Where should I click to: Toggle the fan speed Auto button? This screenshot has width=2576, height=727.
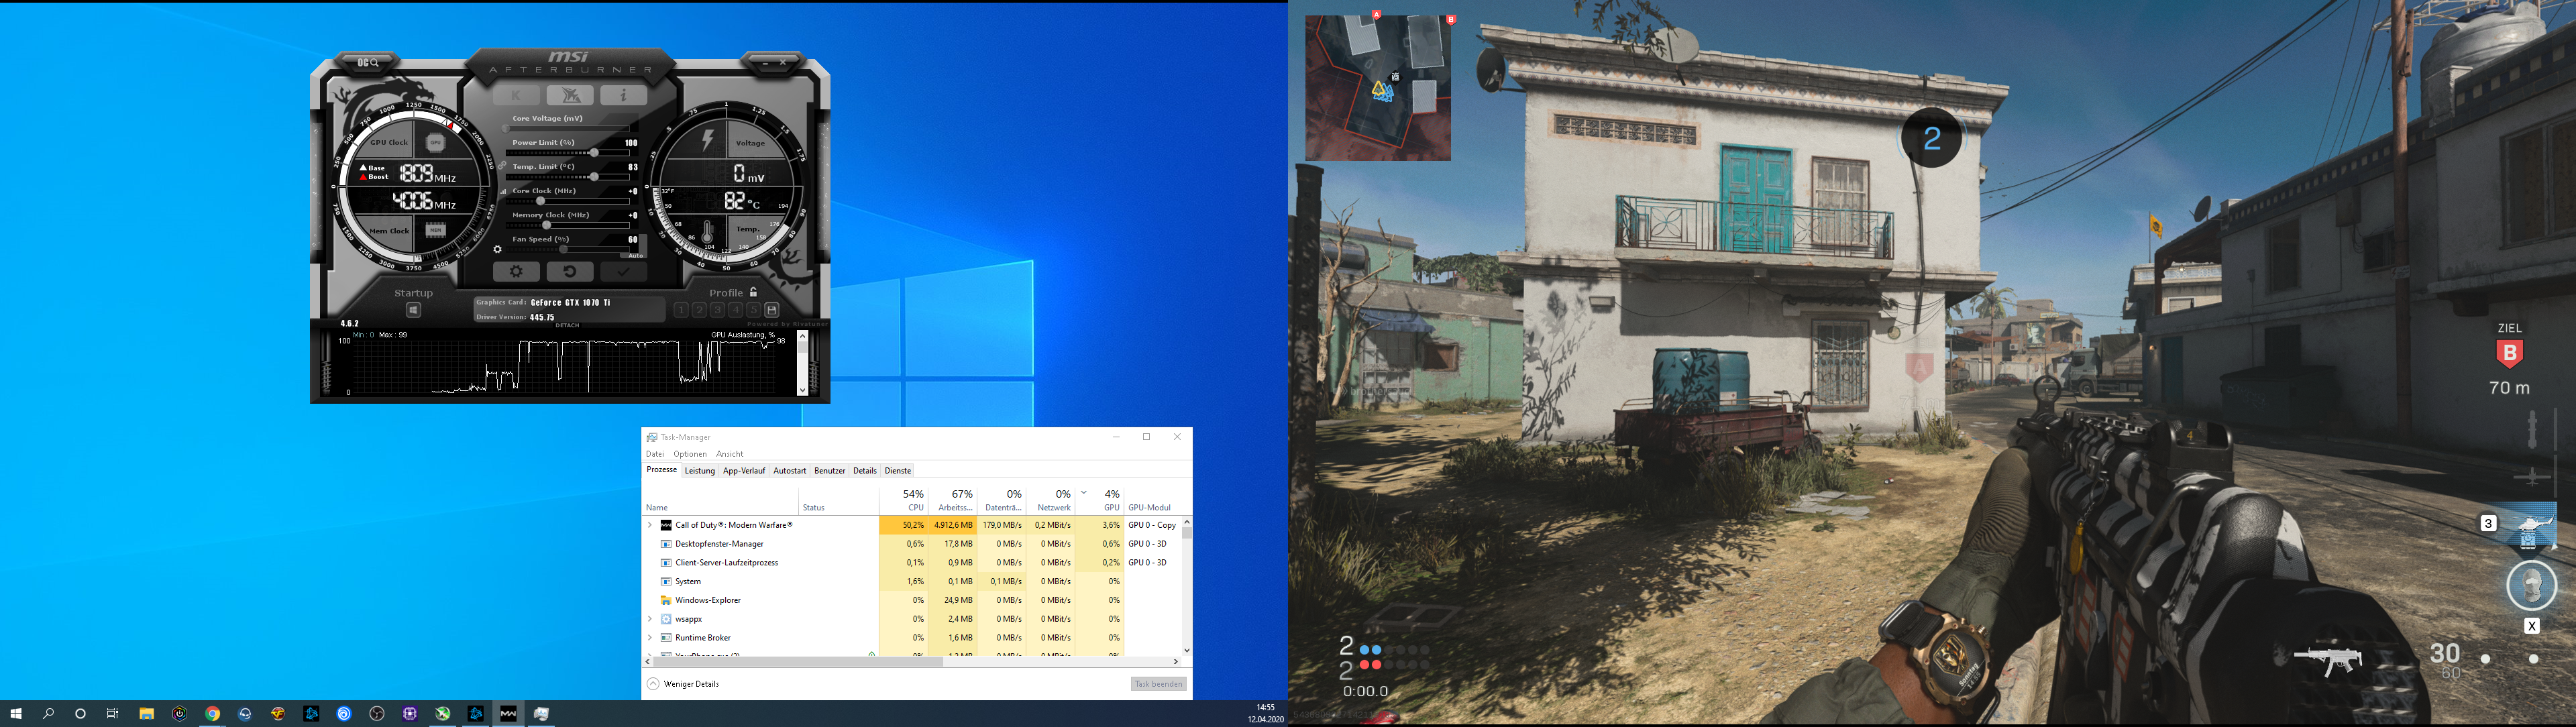635,255
